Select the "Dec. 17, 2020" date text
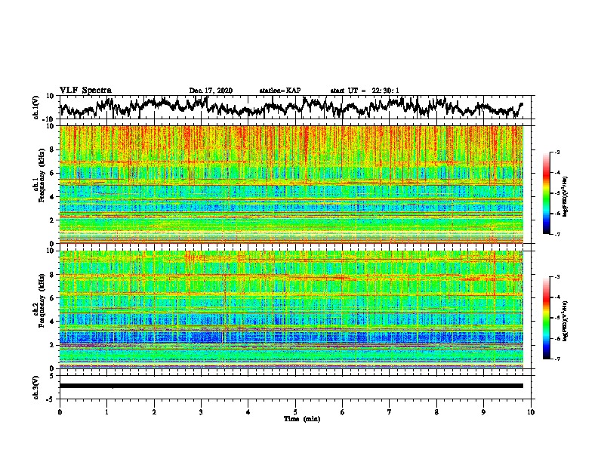This screenshot has width=598, height=462. [x=211, y=91]
